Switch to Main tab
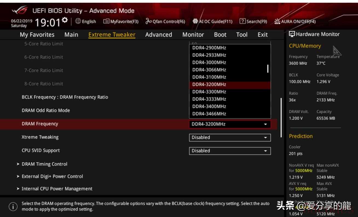The height and width of the screenshot is (217, 358). pos(71,35)
